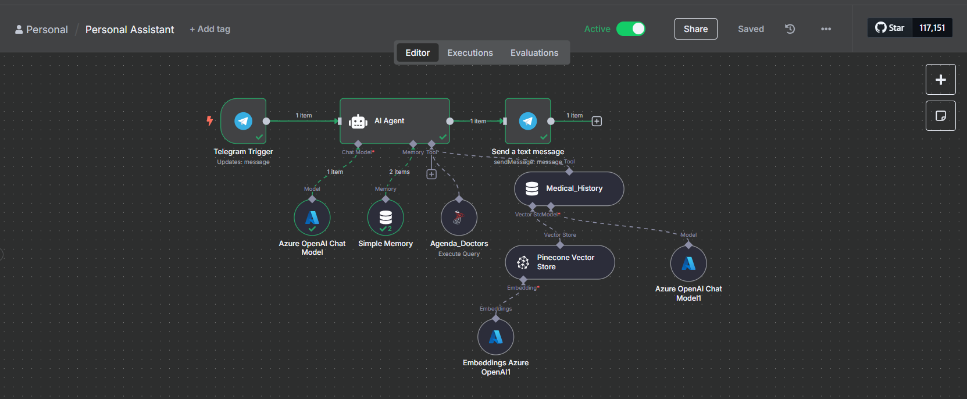Click the Share button
This screenshot has height=399, width=967.
695,29
